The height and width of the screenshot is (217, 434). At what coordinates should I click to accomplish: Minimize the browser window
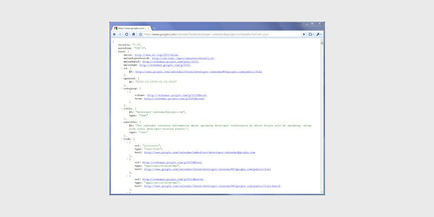(307, 24)
